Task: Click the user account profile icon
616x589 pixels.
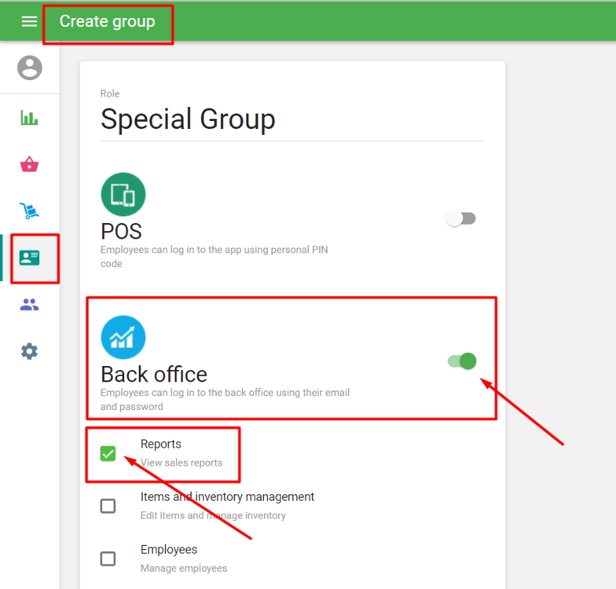Action: point(30,68)
